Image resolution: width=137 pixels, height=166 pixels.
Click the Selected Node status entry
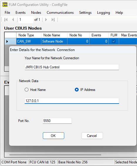(126, 162)
